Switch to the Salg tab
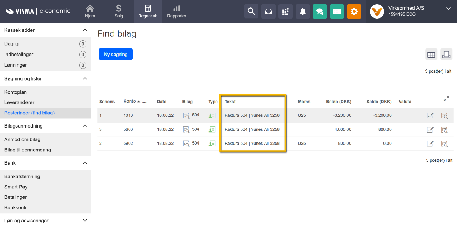Viewport: 457px width, 228px height. coord(119,11)
